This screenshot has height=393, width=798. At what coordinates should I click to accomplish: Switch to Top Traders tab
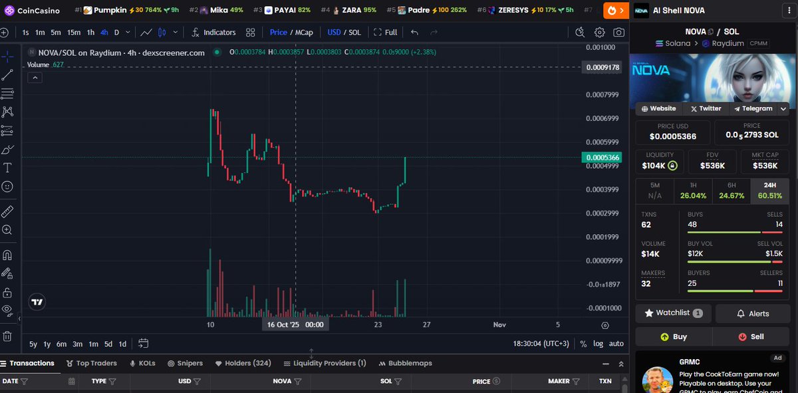[92, 363]
